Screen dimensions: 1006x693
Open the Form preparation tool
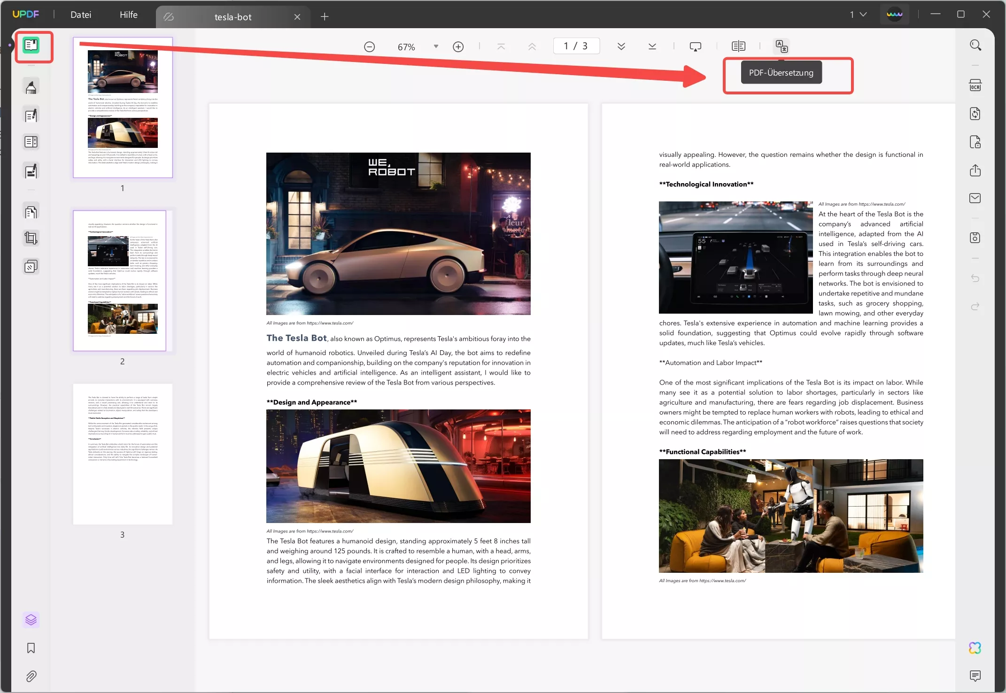31,142
